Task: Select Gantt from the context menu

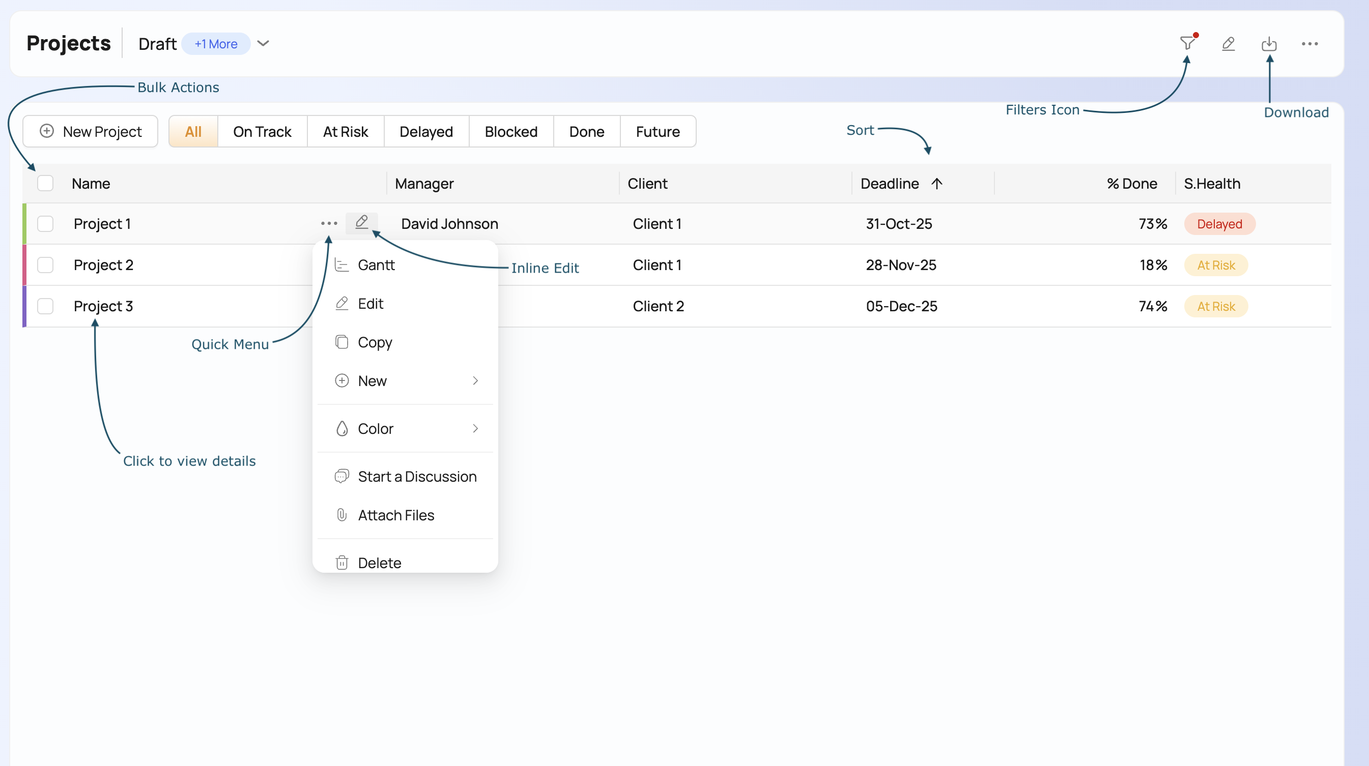Action: tap(376, 264)
